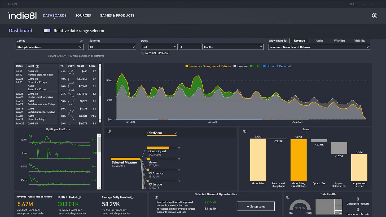
Task: Click info icon in Sales panel corner
Action: (x=244, y=131)
